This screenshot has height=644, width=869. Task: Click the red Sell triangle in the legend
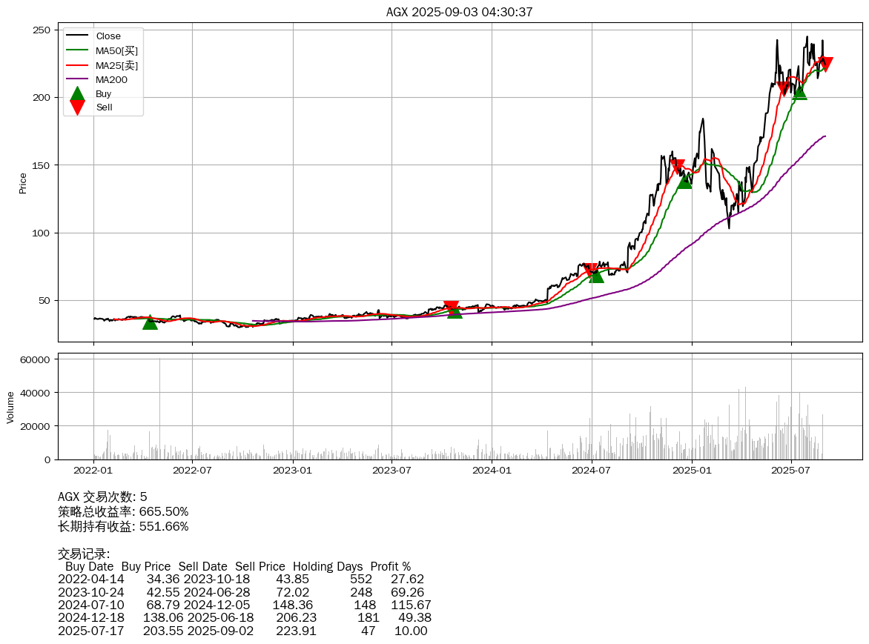(x=77, y=107)
